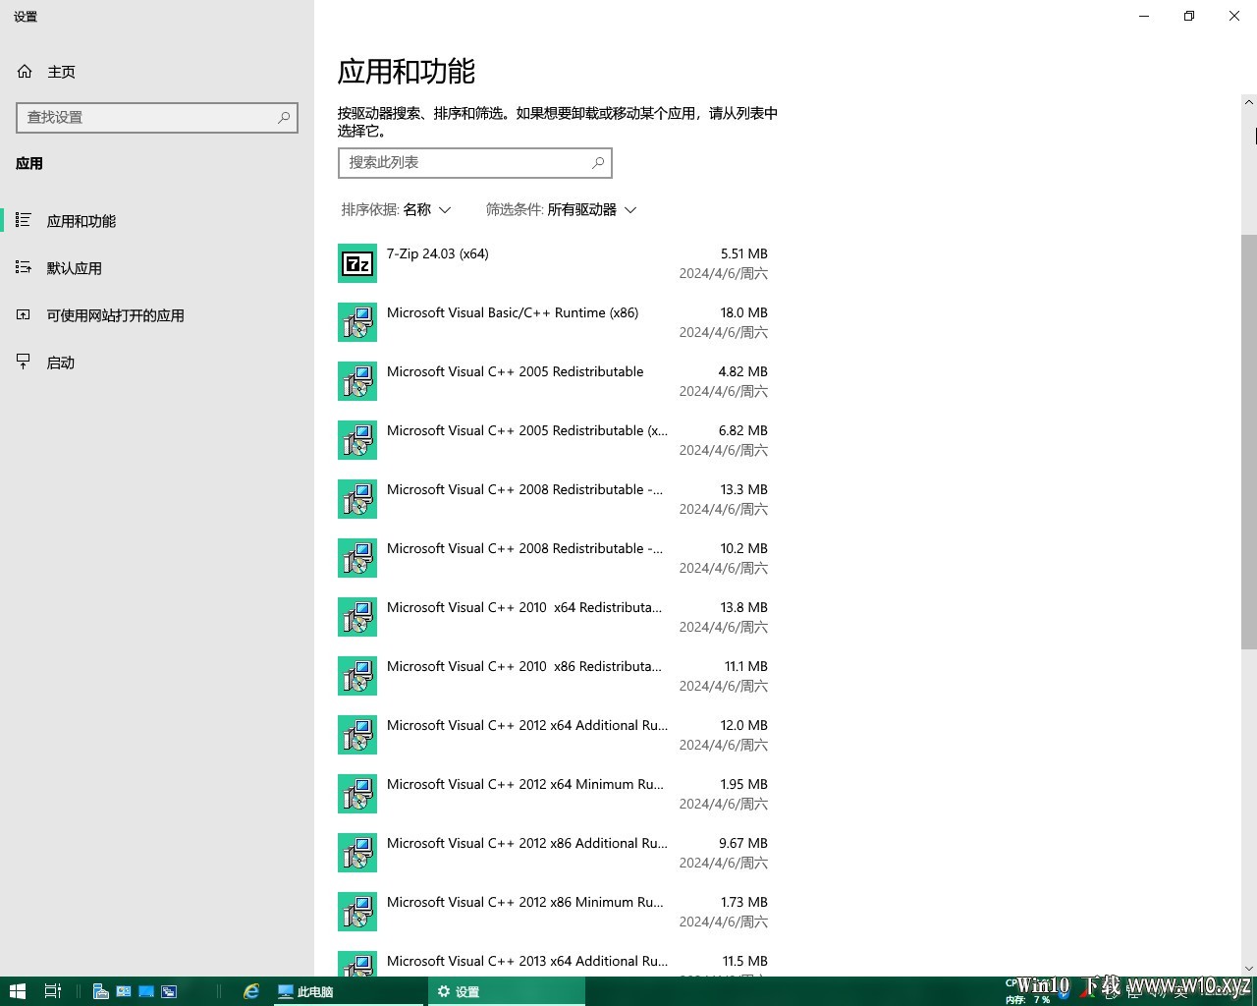Click the 7-Zip 24.03 (x64) name text
Image resolution: width=1257 pixels, height=1006 pixels.
pos(438,253)
